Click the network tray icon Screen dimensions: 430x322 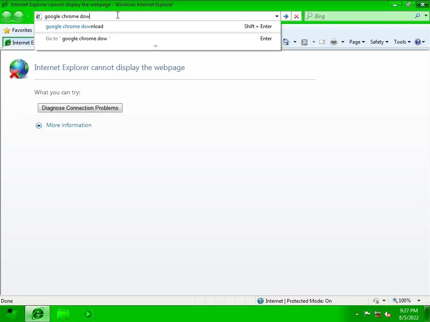click(x=378, y=314)
